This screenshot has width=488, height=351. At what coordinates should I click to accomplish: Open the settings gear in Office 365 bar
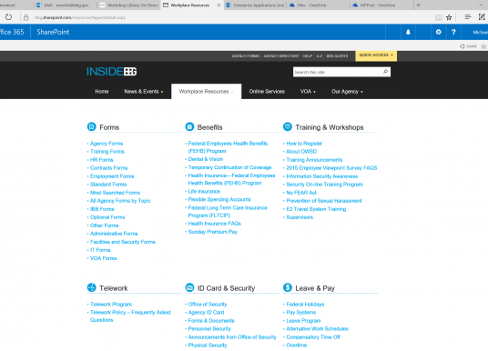tap(438, 32)
